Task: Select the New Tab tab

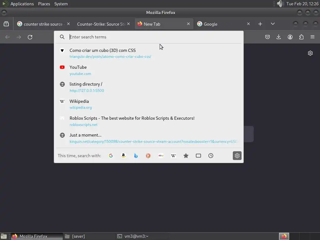Action: pos(164,24)
